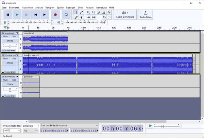
Task: Silence audio selection icon
Action: click(93, 17)
